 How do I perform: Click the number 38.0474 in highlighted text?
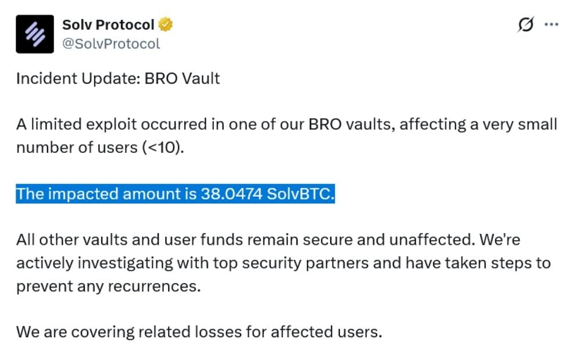[230, 194]
